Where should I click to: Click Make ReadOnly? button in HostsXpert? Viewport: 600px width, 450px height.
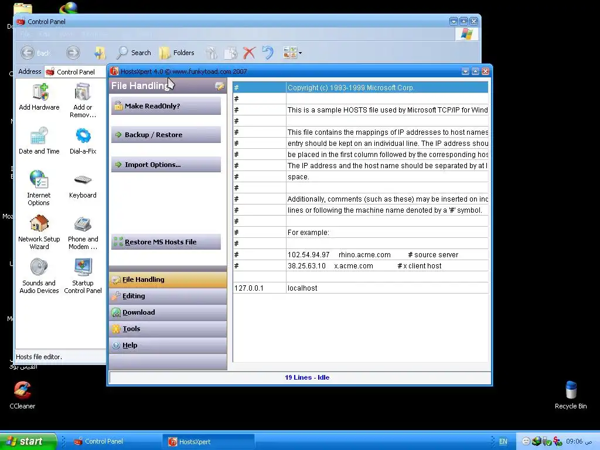[x=166, y=106]
